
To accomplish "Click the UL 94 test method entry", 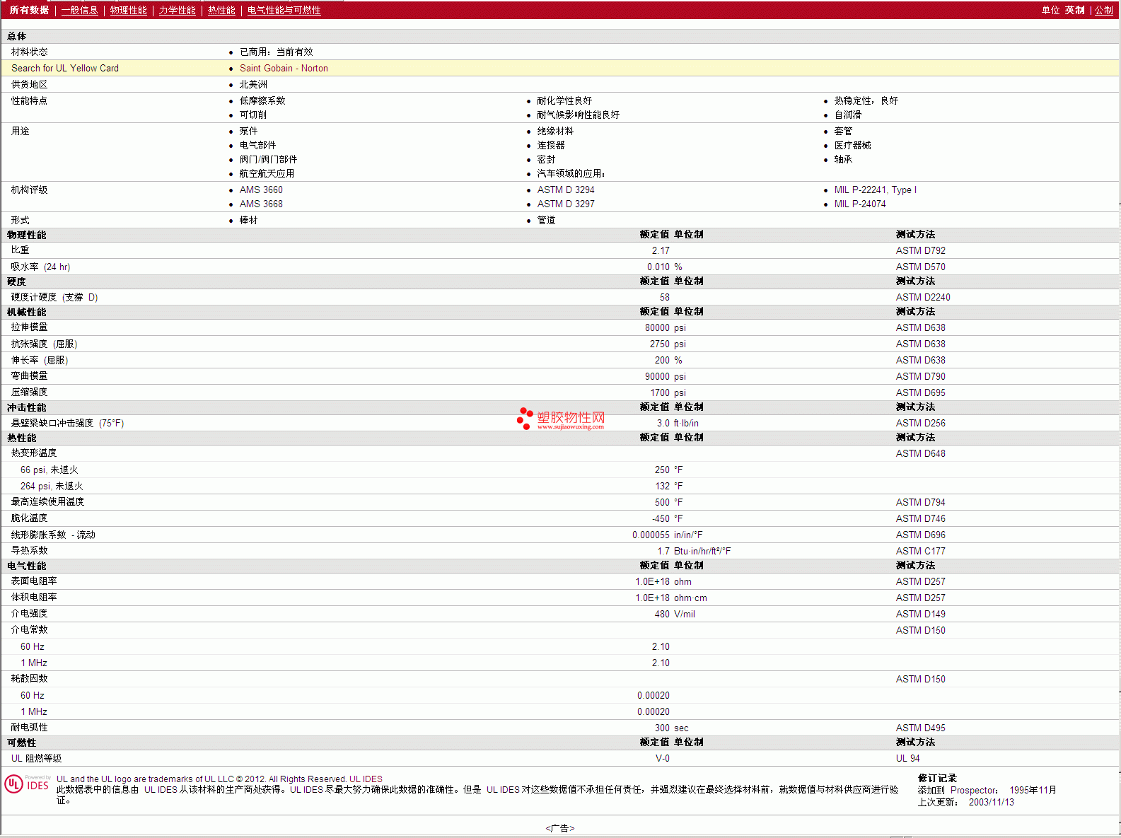I will pos(907,758).
